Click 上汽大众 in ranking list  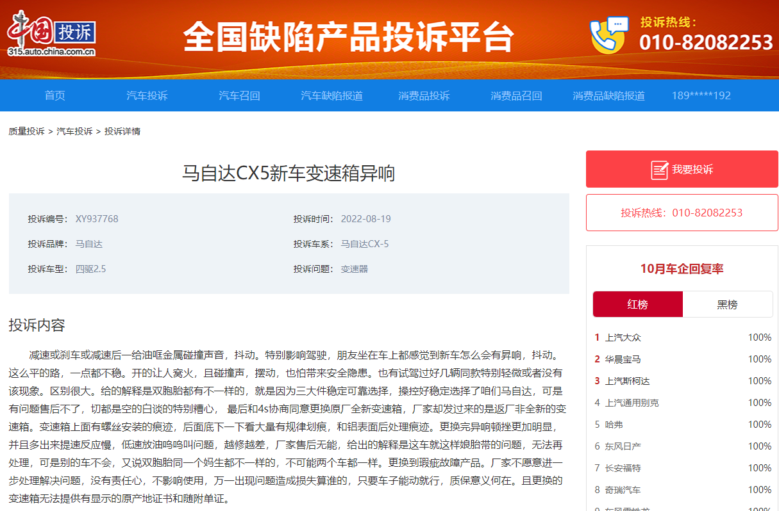(623, 337)
